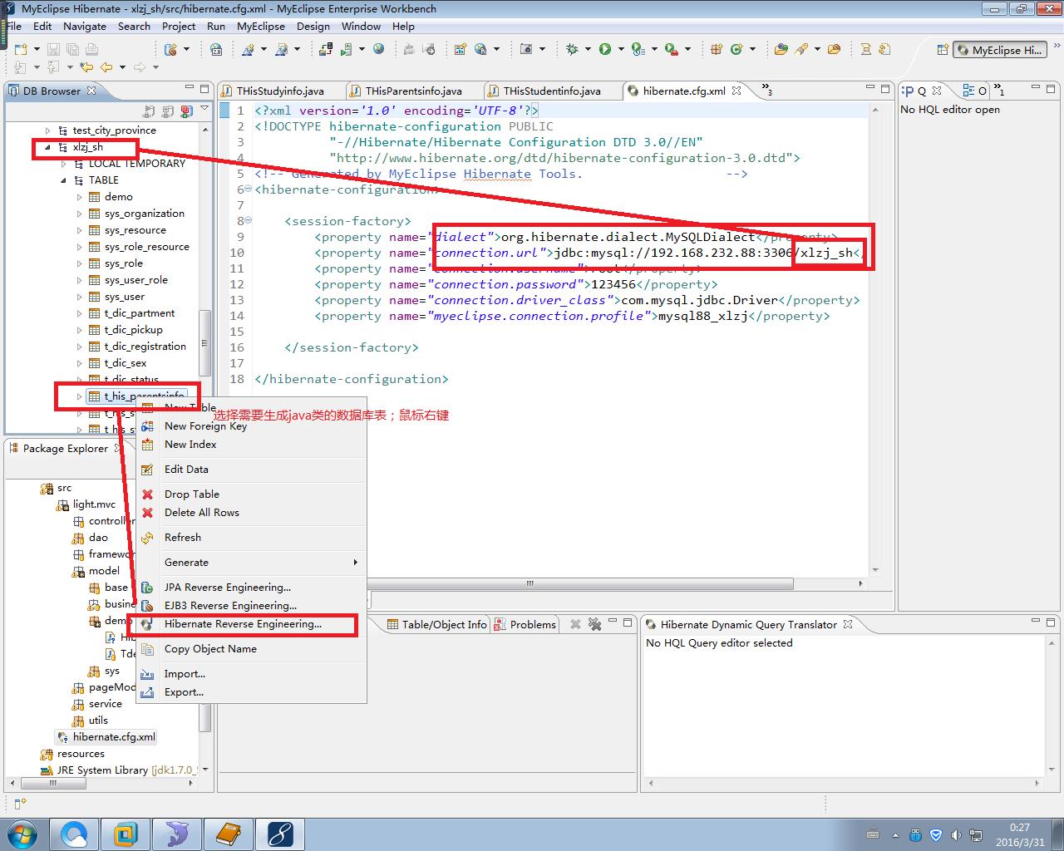1064x851 pixels.
Task: Click the New Java Class icon
Action: click(x=736, y=49)
